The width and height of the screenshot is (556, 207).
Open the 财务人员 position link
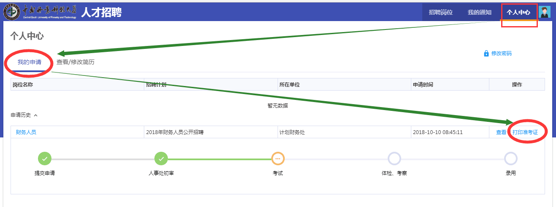click(26, 132)
